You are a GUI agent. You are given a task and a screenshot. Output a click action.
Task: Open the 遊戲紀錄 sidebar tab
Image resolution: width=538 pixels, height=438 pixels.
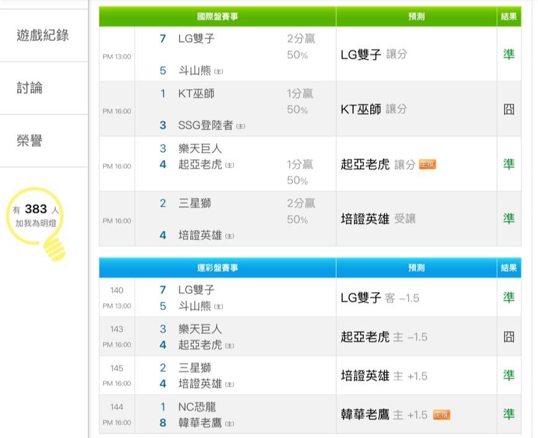click(43, 35)
